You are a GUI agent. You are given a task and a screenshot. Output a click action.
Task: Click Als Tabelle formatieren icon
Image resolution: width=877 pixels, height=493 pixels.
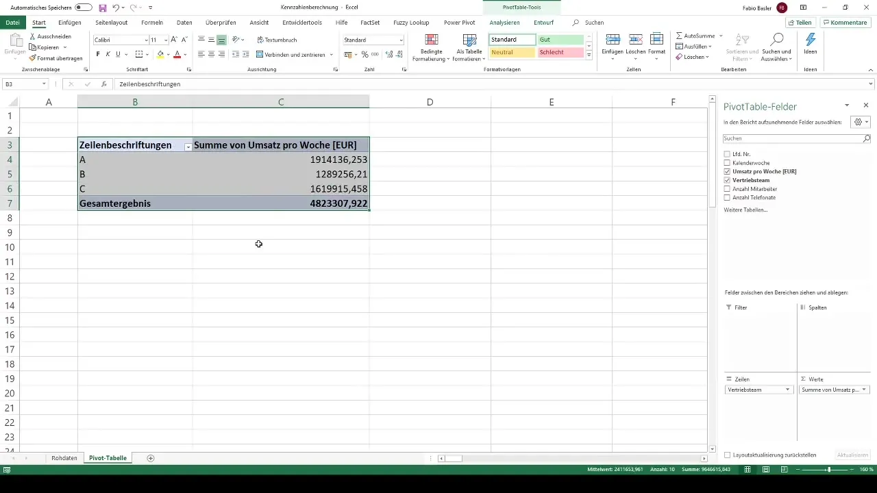(469, 40)
